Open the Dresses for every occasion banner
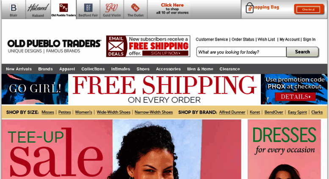The image size is (329, 179). [x=284, y=149]
